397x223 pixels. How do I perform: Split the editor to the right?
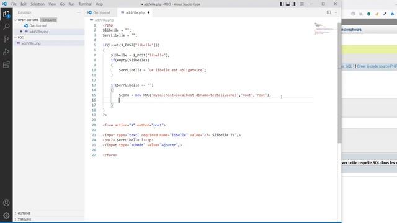pyautogui.click(x=329, y=12)
